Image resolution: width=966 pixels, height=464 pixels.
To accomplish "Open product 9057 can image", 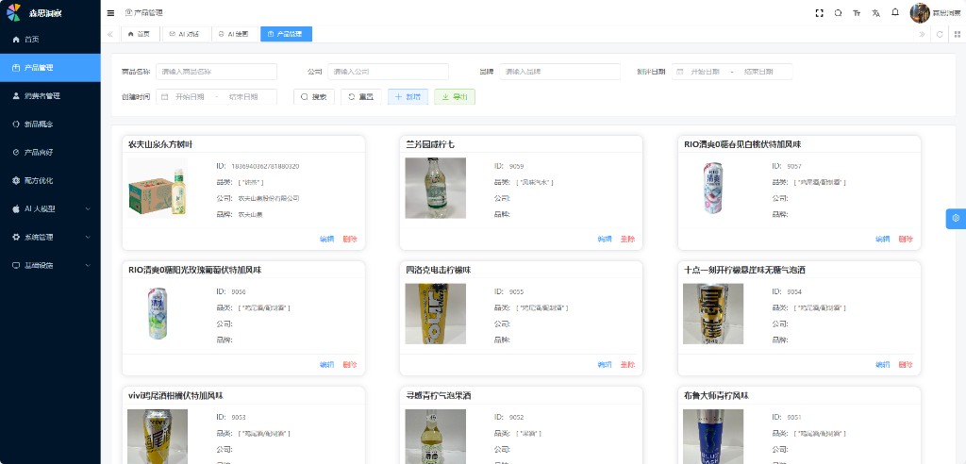I will coord(713,188).
